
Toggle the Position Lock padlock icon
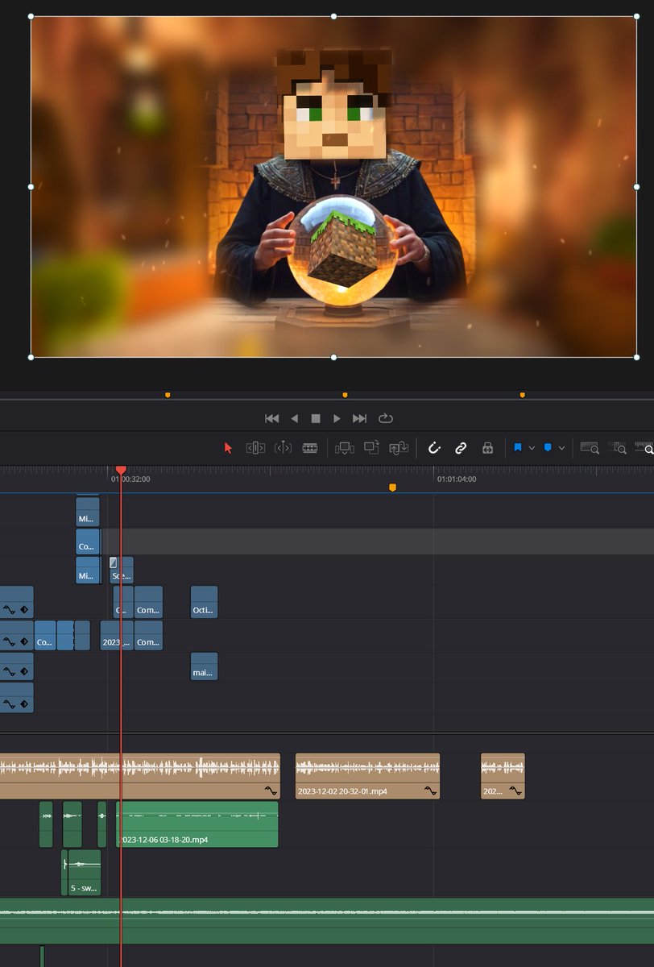487,448
